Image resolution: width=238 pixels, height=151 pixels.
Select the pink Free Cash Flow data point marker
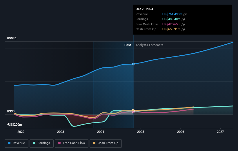click(x=133, y=112)
